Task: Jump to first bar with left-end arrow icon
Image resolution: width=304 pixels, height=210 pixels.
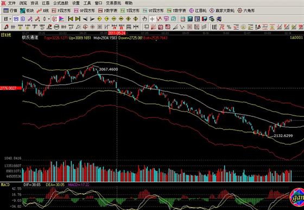Action: click(x=71, y=19)
